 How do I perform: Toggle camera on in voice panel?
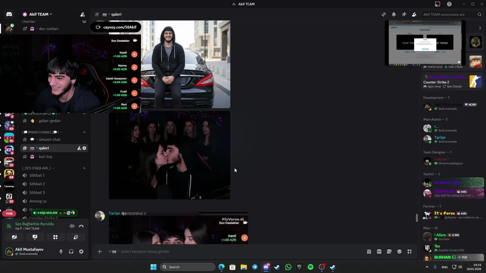click(x=14, y=237)
